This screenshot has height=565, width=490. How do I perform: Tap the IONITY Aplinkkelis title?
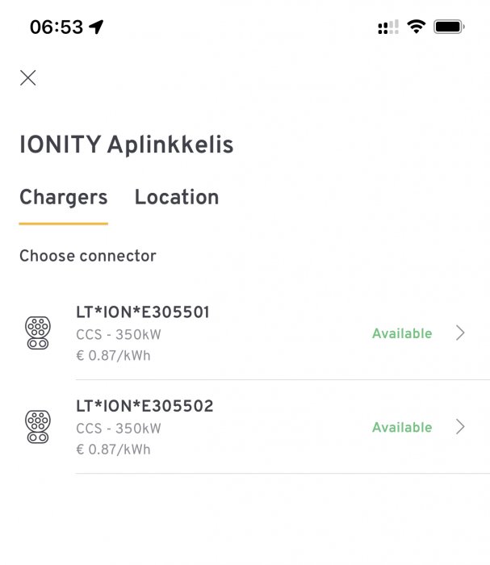tap(126, 145)
